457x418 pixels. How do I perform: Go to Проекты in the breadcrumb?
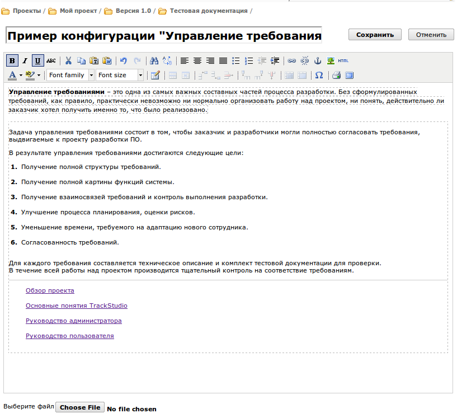click(x=27, y=11)
